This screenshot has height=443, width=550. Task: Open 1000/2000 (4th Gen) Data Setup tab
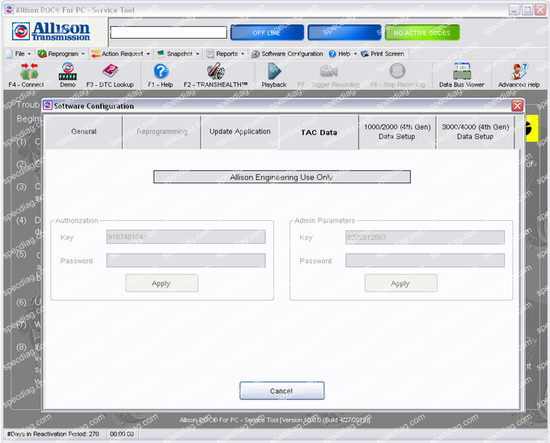pos(396,132)
